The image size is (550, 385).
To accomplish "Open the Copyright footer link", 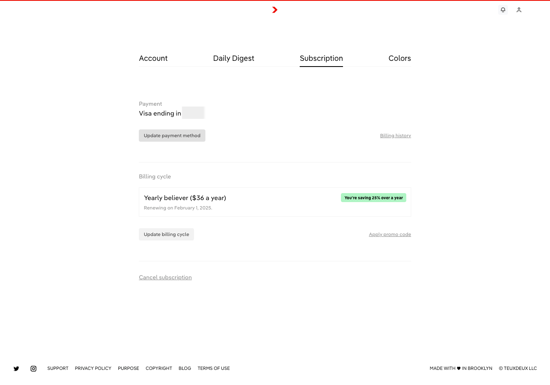I will point(159,368).
